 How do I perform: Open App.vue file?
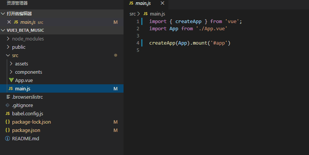coord(24,80)
